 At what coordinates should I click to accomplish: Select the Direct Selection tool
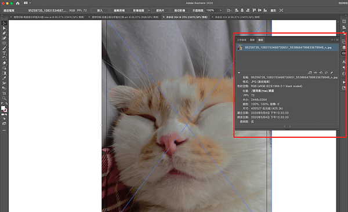(4, 28)
